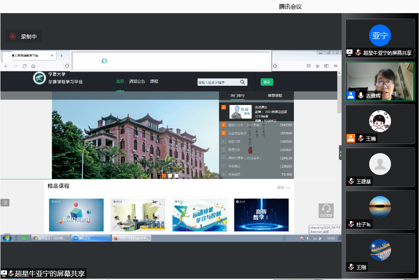The image size is (419, 280).
Task: Open the 更多 >> link for featured courses
Action: click(x=283, y=188)
